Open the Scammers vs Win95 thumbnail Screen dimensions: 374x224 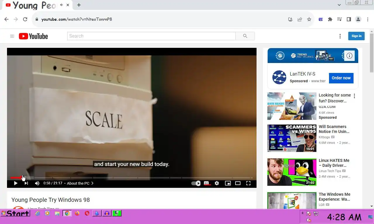[292, 138]
